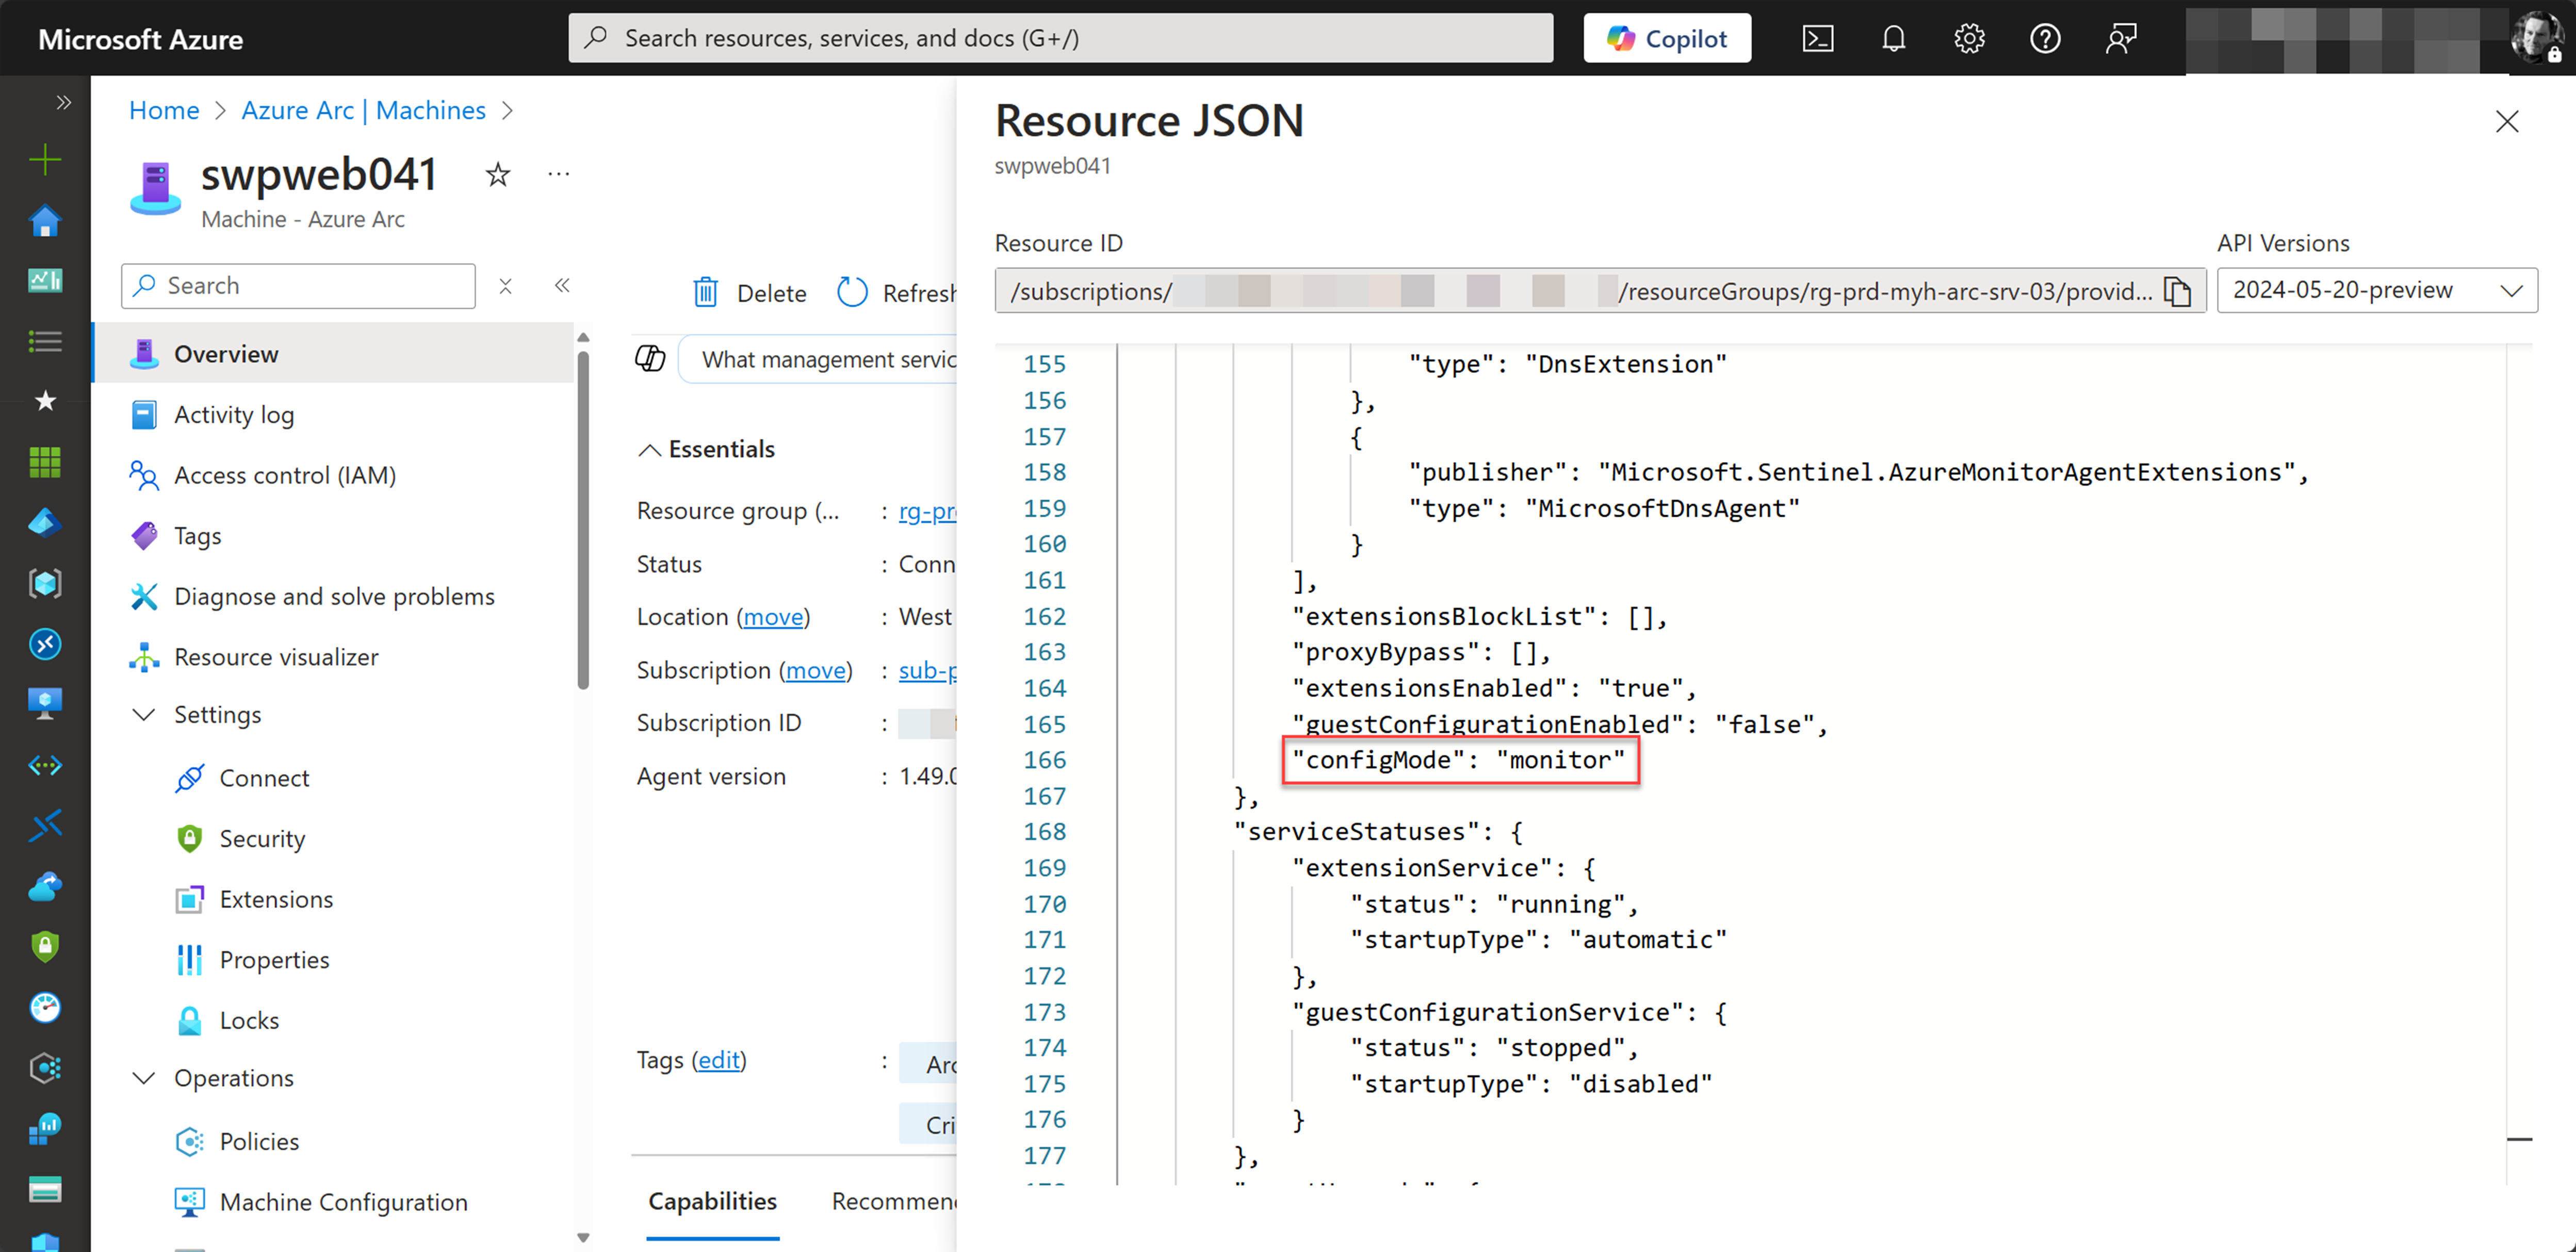This screenshot has width=2576, height=1252.
Task: Open the Dashboard icon in the sidebar
Action: [44, 280]
